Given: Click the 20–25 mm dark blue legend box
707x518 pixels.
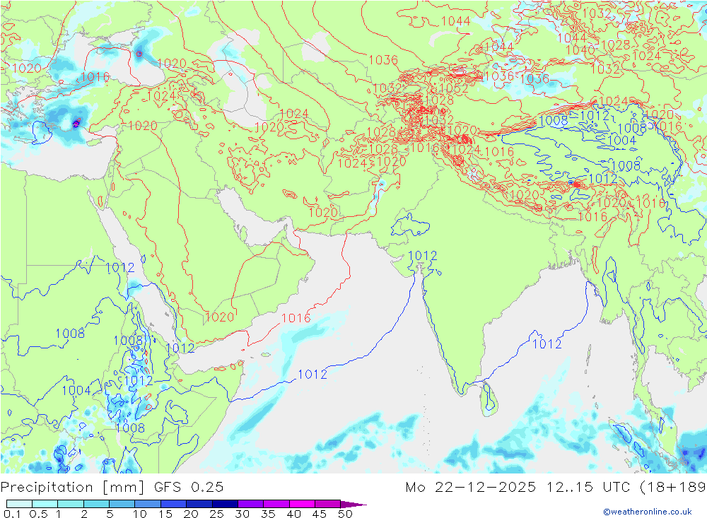Looking at the screenshot, I should [x=199, y=504].
